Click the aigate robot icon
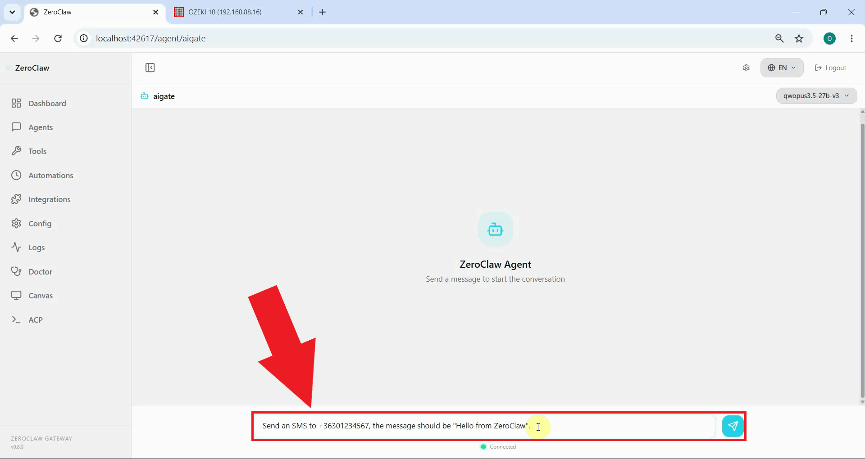This screenshot has height=459, width=865. (x=144, y=96)
